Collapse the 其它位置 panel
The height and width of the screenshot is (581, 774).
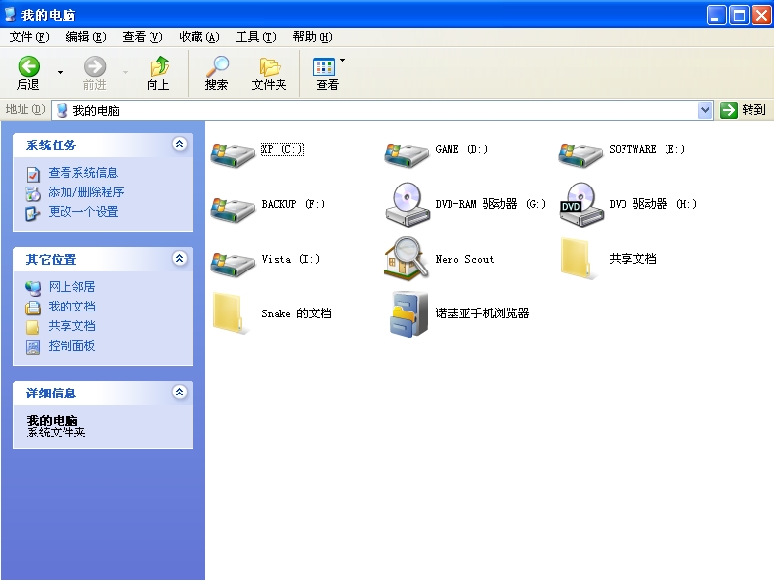179,259
